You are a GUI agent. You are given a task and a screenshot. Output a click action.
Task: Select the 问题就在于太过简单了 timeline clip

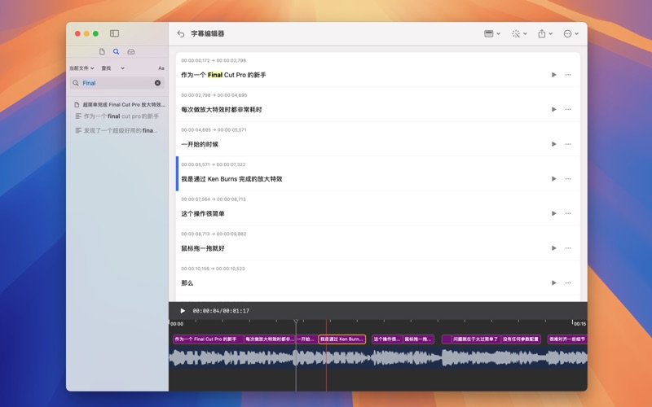coord(475,339)
